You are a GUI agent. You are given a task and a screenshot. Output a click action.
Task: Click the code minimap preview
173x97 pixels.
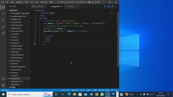coord(114,13)
